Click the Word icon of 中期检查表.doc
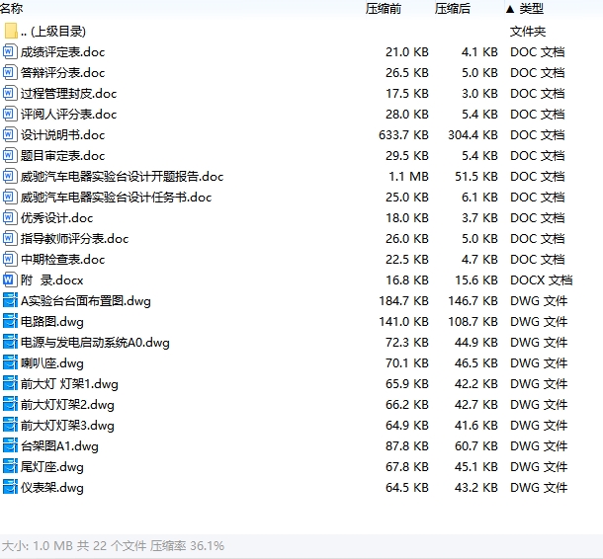 [x=10, y=260]
